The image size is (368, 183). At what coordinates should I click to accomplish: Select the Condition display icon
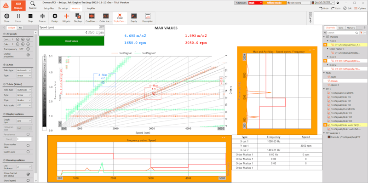pyautogui.click(x=91, y=16)
